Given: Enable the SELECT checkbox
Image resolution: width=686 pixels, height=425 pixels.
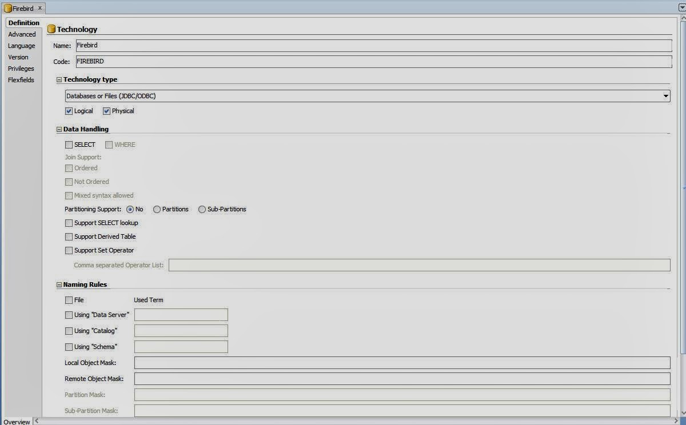Looking at the screenshot, I should (x=69, y=145).
